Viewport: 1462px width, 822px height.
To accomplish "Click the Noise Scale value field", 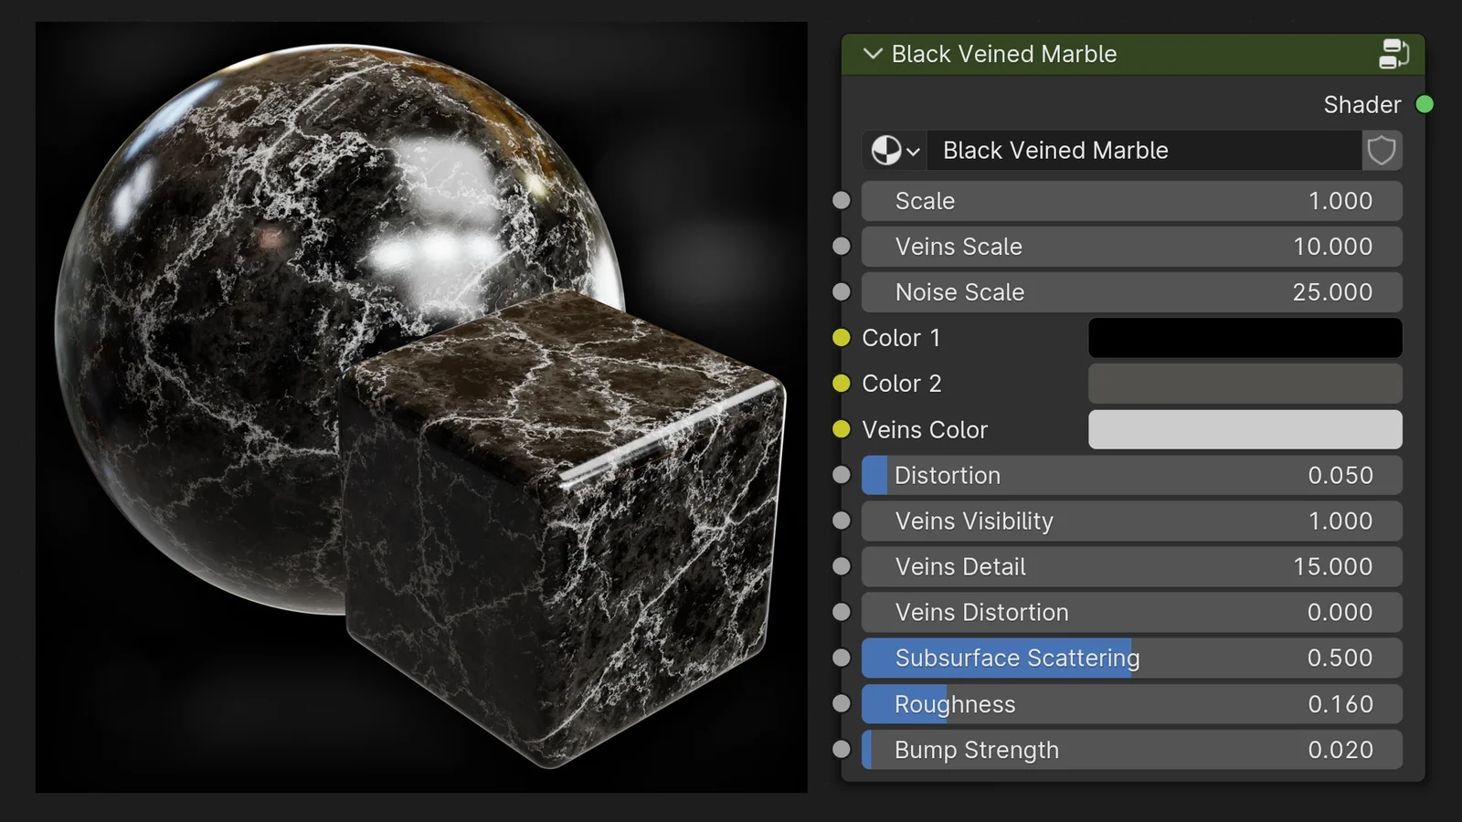I will point(1131,291).
